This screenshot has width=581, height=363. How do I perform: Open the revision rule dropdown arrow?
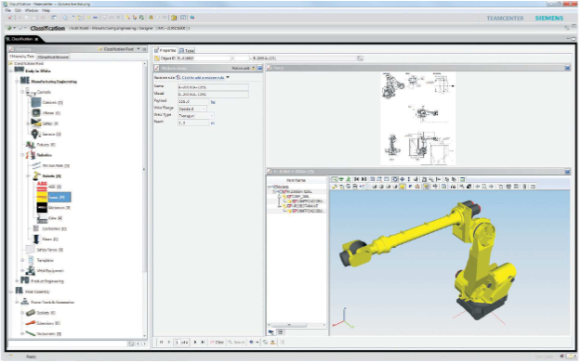coord(228,77)
